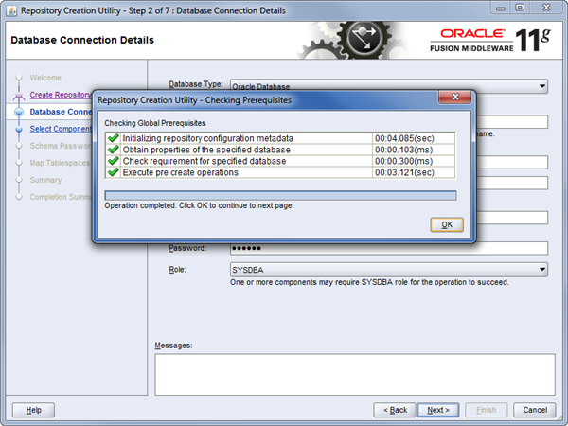The image size is (568, 426).
Task: Select the 'Execute pre create operations' text
Action: 181,172
